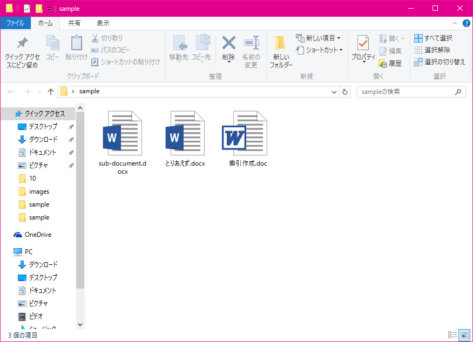
Task: Pin the folder to Quick Access
Action: (22, 52)
